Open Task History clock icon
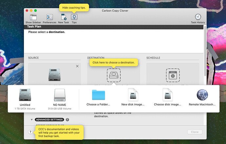Viewport: 226px width, 144px height. [198, 17]
